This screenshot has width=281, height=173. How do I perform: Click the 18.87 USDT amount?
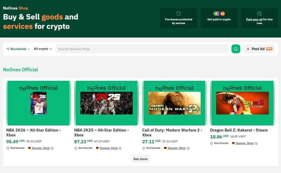pos(238,137)
